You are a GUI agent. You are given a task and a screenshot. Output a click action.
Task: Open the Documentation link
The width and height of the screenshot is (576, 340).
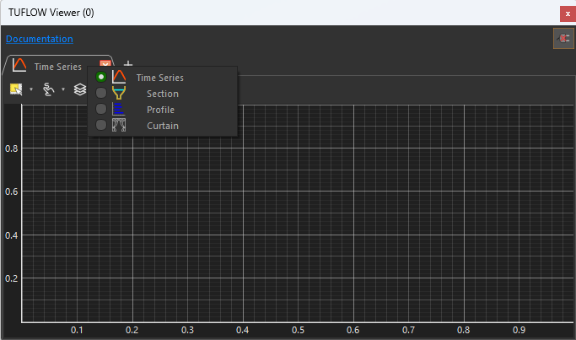pyautogui.click(x=39, y=39)
